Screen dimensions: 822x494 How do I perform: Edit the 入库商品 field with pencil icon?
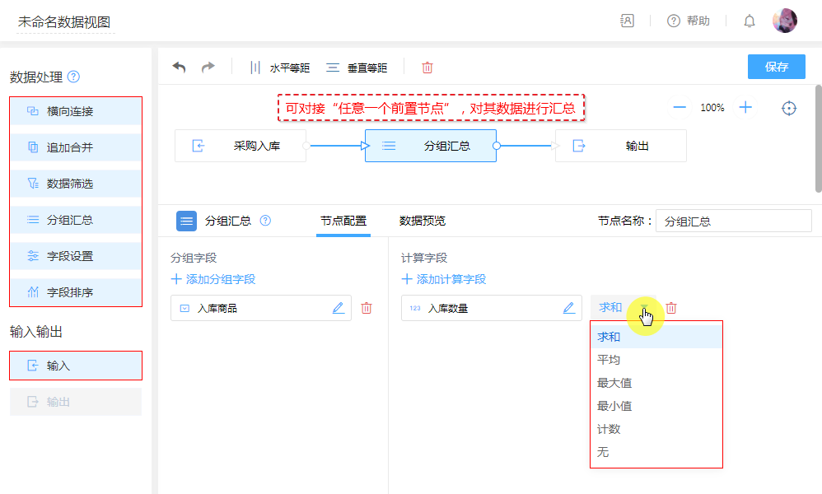click(x=338, y=308)
